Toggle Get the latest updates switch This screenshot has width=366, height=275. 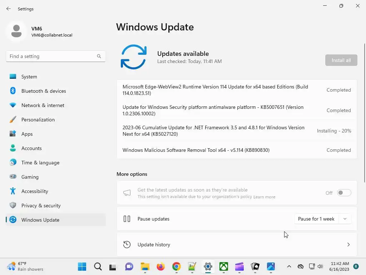(x=344, y=193)
